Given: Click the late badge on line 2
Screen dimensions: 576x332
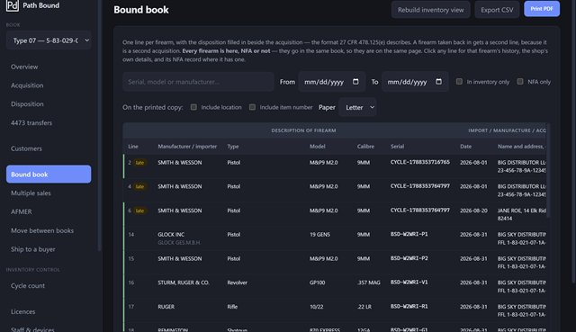Looking at the screenshot, I should click(139, 162).
